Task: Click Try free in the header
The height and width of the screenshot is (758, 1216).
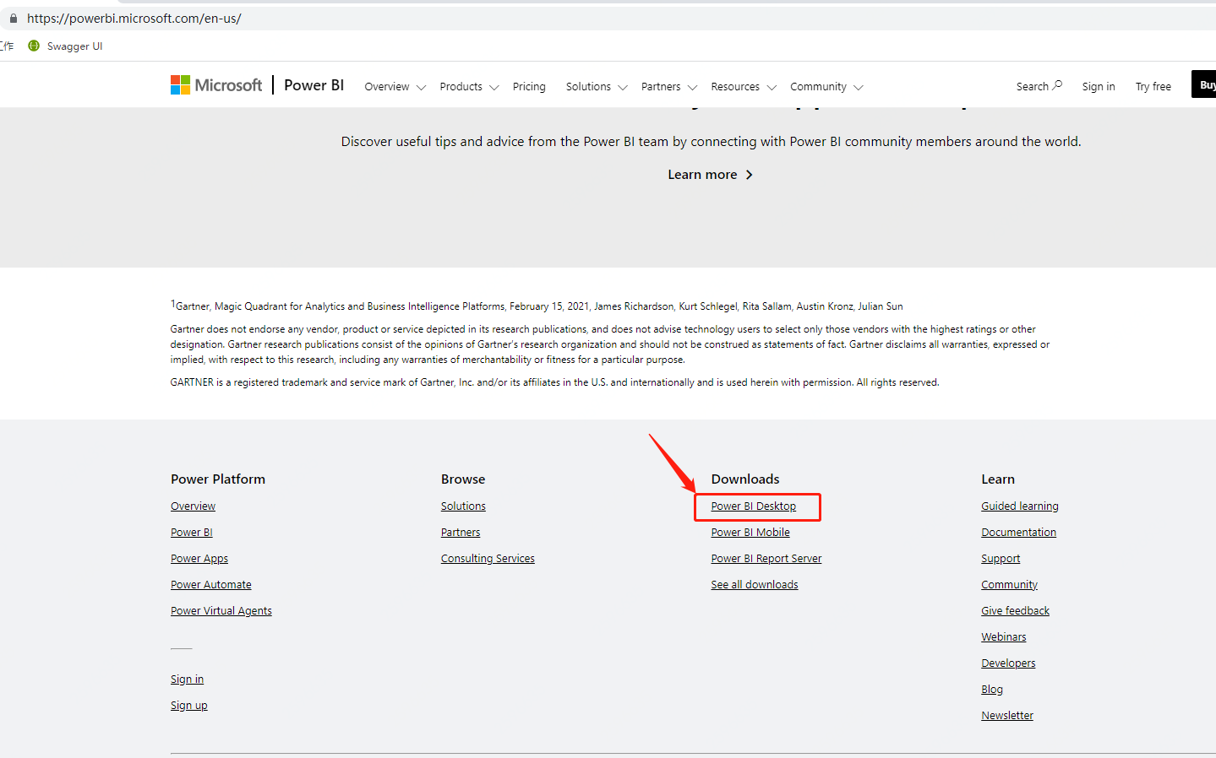Action: (1153, 87)
